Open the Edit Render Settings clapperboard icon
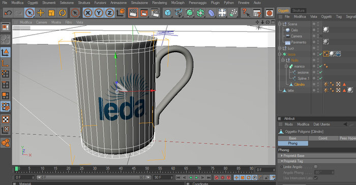This screenshot has height=185, width=356. pyautogui.click(x=155, y=13)
